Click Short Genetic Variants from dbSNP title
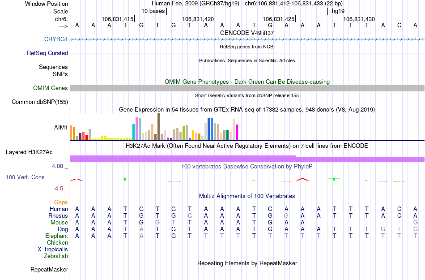This screenshot has height=280, width=425. pos(247,95)
